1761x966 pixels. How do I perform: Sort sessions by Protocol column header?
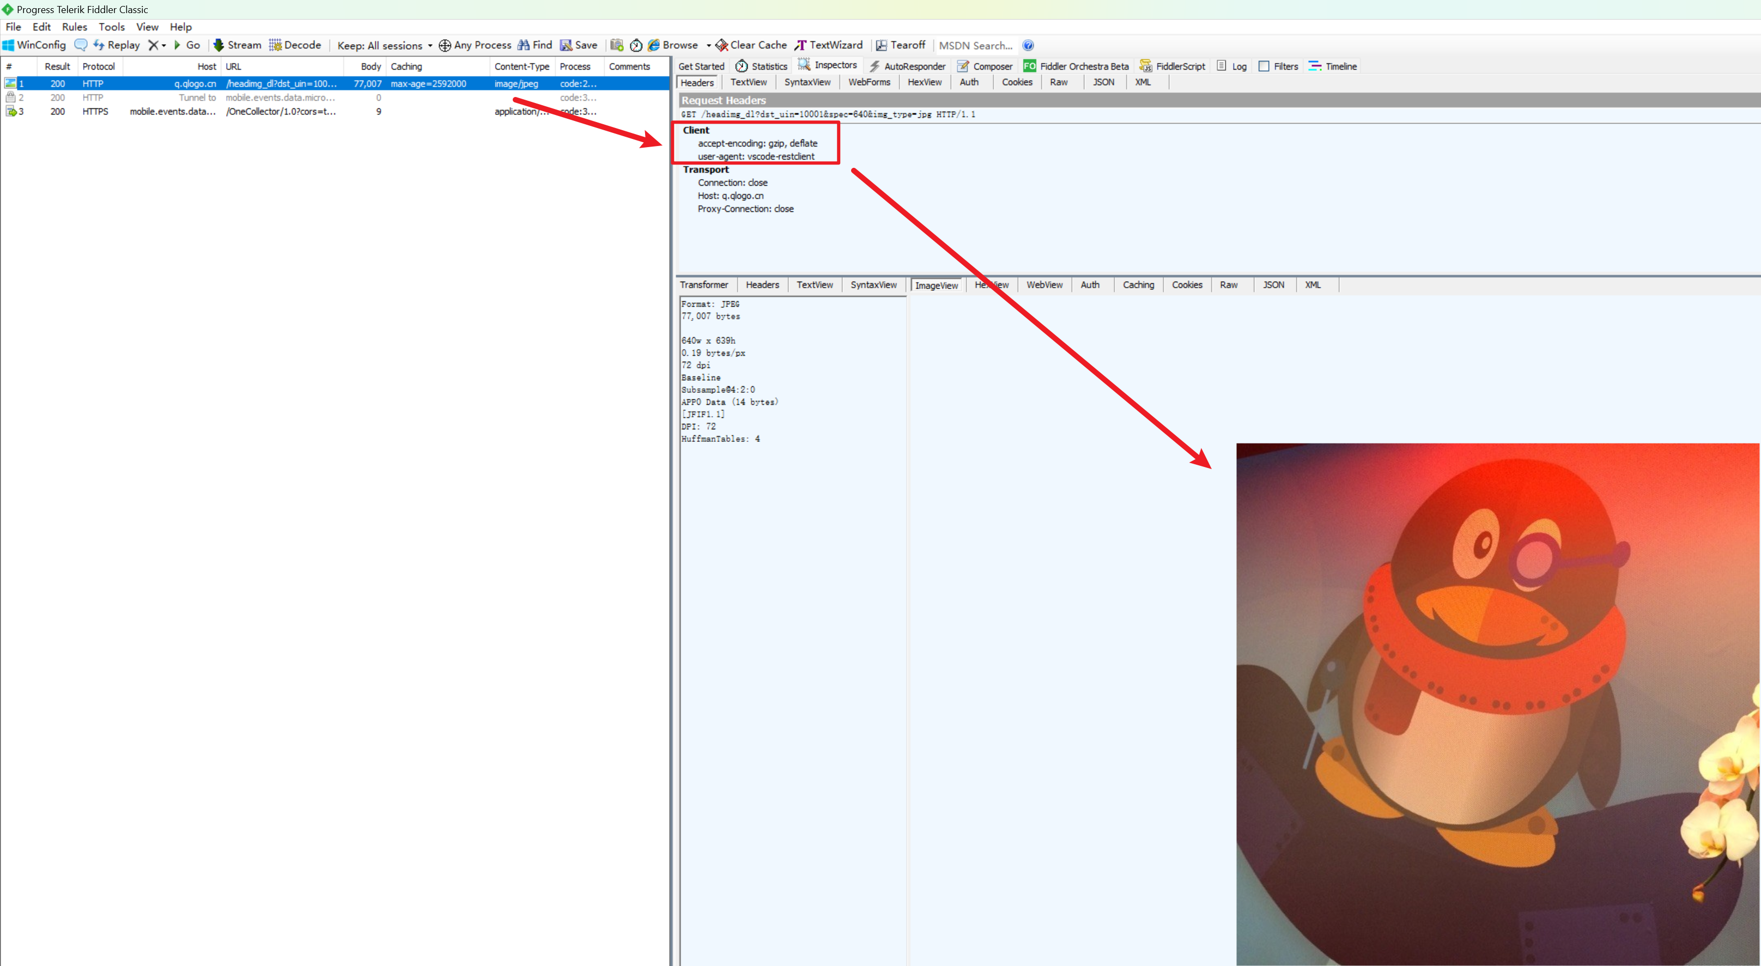click(x=99, y=66)
